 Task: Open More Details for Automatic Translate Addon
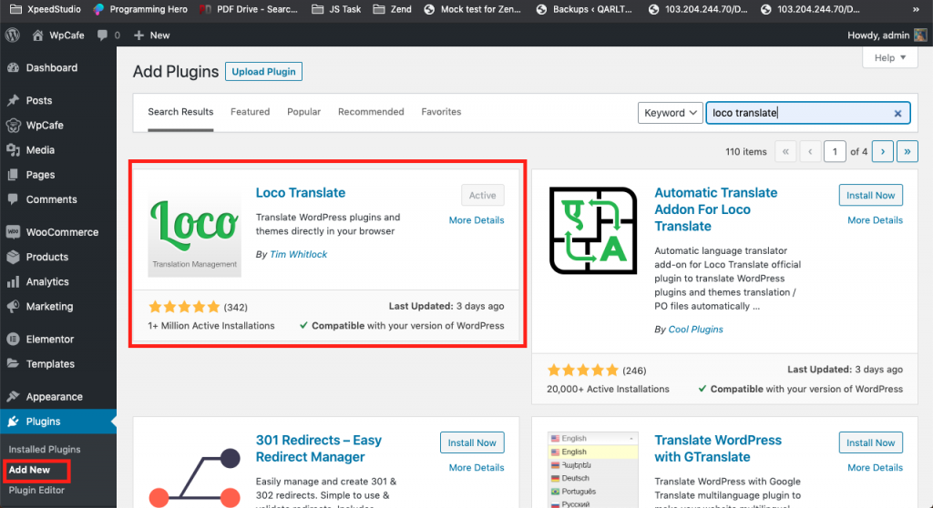pyautogui.click(x=875, y=220)
